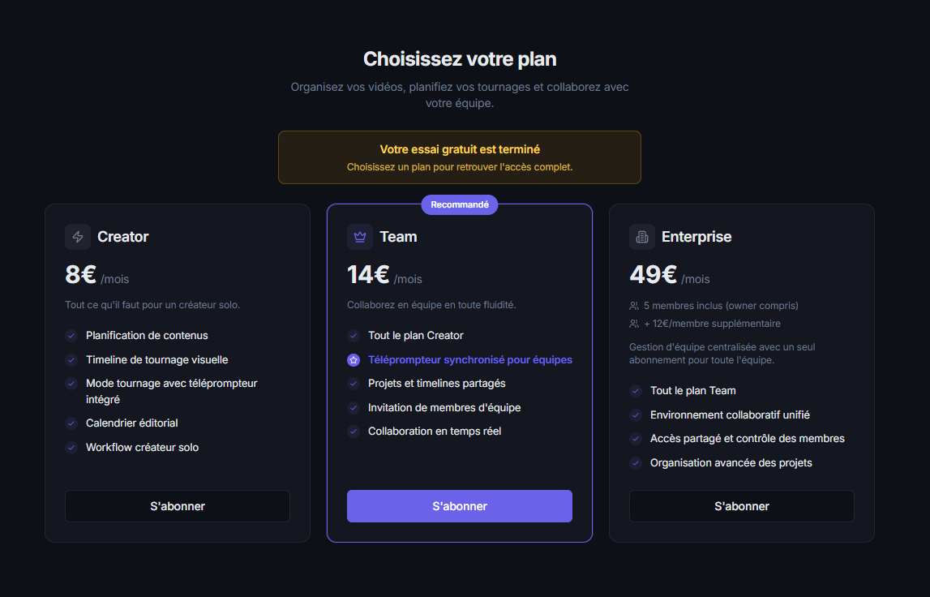Check 'Tout le plan Team' on Enterprise plan
Viewport: 930px width, 597px height.
[635, 390]
